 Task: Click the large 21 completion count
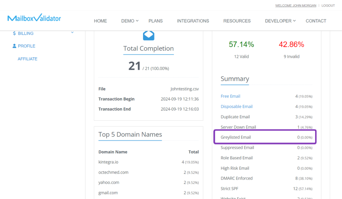point(134,66)
